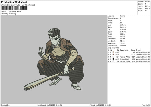Select the Stitches value '31199'
The height and width of the screenshot is (107, 151).
(147, 2)
